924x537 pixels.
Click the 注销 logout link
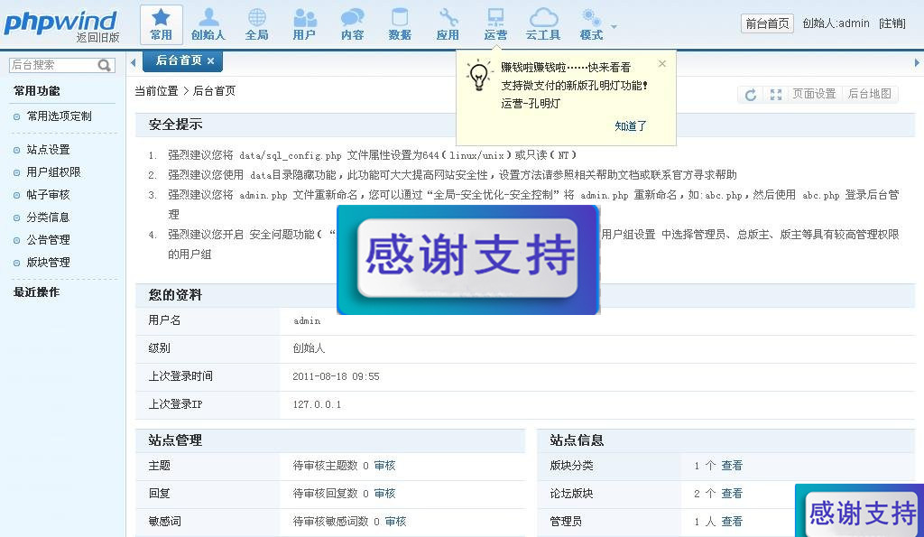tap(892, 23)
